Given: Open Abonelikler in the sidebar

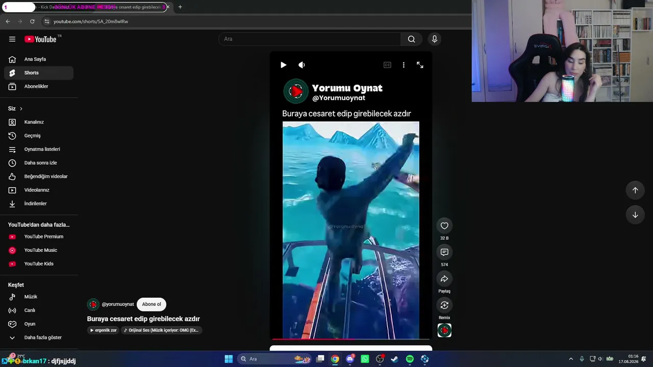Looking at the screenshot, I should tap(39, 87).
